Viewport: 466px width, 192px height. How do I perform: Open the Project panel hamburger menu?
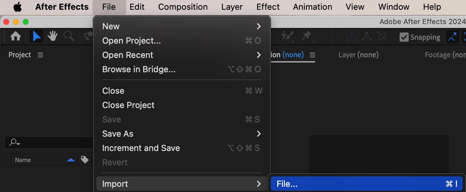pos(40,55)
